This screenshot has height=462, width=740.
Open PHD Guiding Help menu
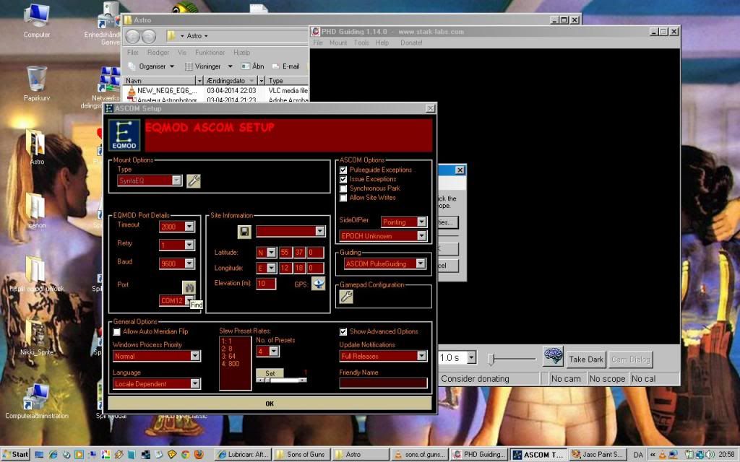[382, 43]
